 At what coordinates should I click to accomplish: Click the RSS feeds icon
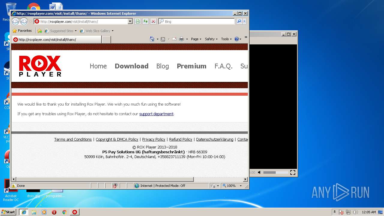(x=163, y=39)
